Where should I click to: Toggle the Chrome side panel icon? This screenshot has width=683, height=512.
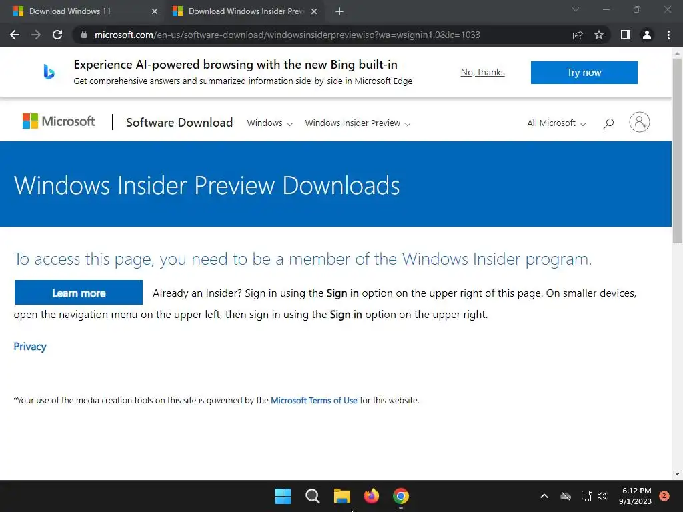click(x=626, y=35)
